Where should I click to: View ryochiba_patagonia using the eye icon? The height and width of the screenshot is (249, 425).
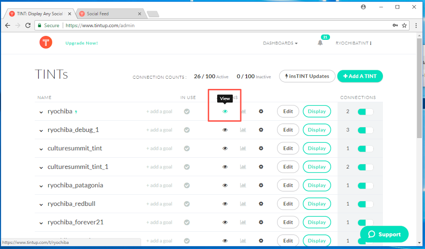click(x=225, y=185)
